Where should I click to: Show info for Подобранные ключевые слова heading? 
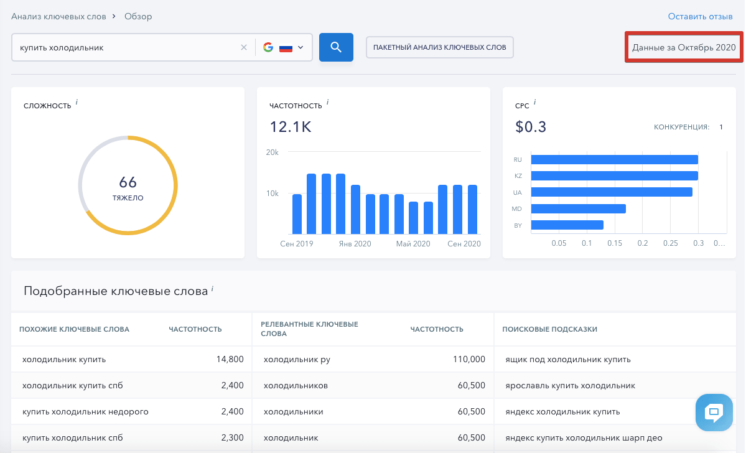click(212, 288)
